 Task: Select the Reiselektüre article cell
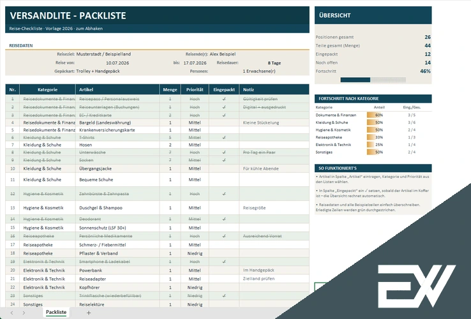pyautogui.click(x=117, y=304)
